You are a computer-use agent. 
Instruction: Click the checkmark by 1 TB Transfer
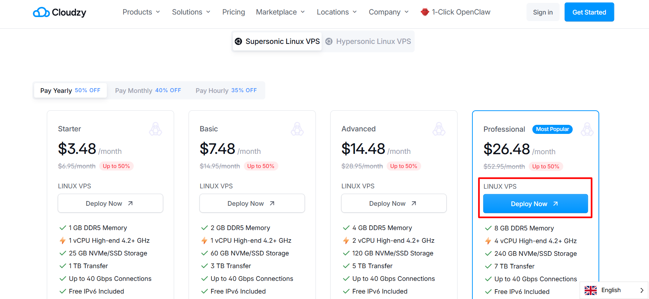(x=63, y=266)
